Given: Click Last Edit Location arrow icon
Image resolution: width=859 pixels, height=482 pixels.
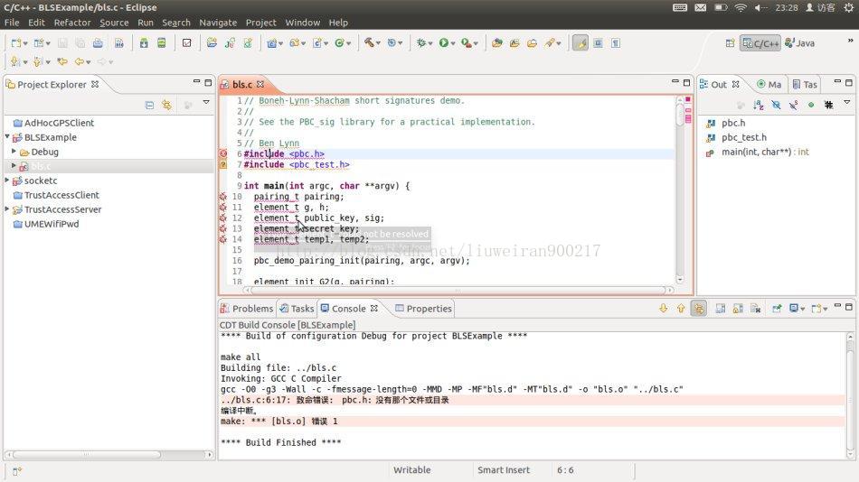Looking at the screenshot, I should pos(61,61).
